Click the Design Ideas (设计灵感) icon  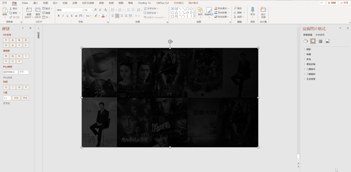coord(263,10)
